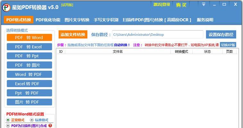Choose 图片 转 PDF mode

tap(29, 102)
